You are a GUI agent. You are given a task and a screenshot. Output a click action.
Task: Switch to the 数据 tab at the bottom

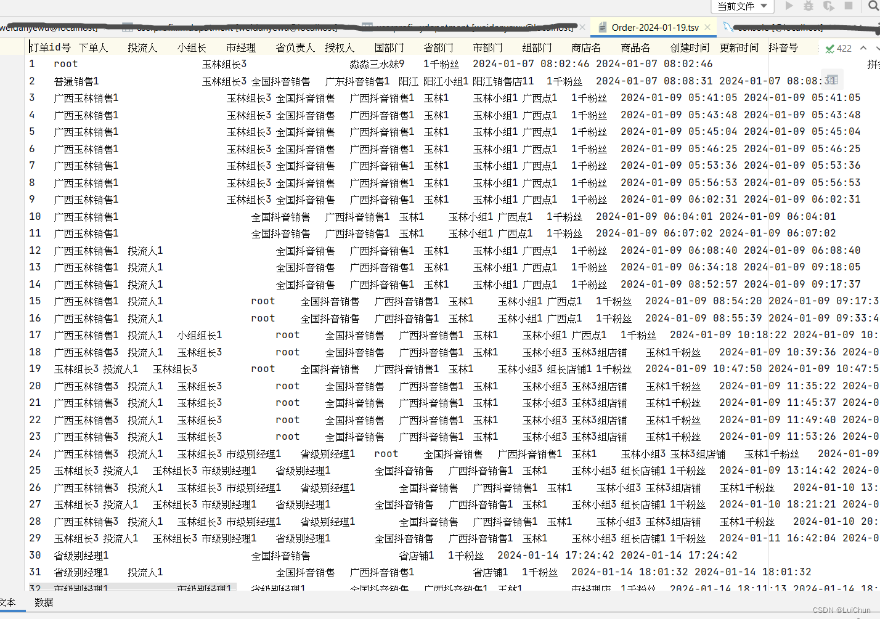43,603
